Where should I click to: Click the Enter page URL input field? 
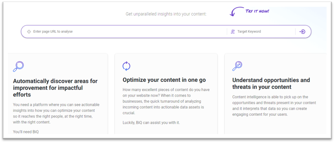tap(128, 31)
